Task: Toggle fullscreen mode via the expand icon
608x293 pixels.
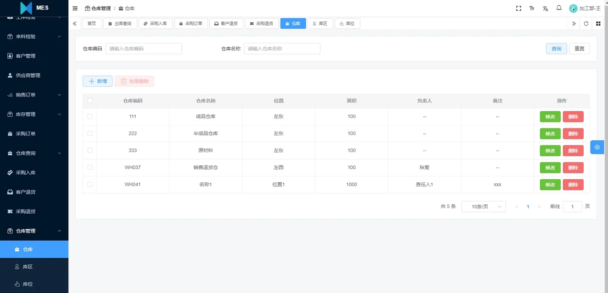Action: [519, 8]
